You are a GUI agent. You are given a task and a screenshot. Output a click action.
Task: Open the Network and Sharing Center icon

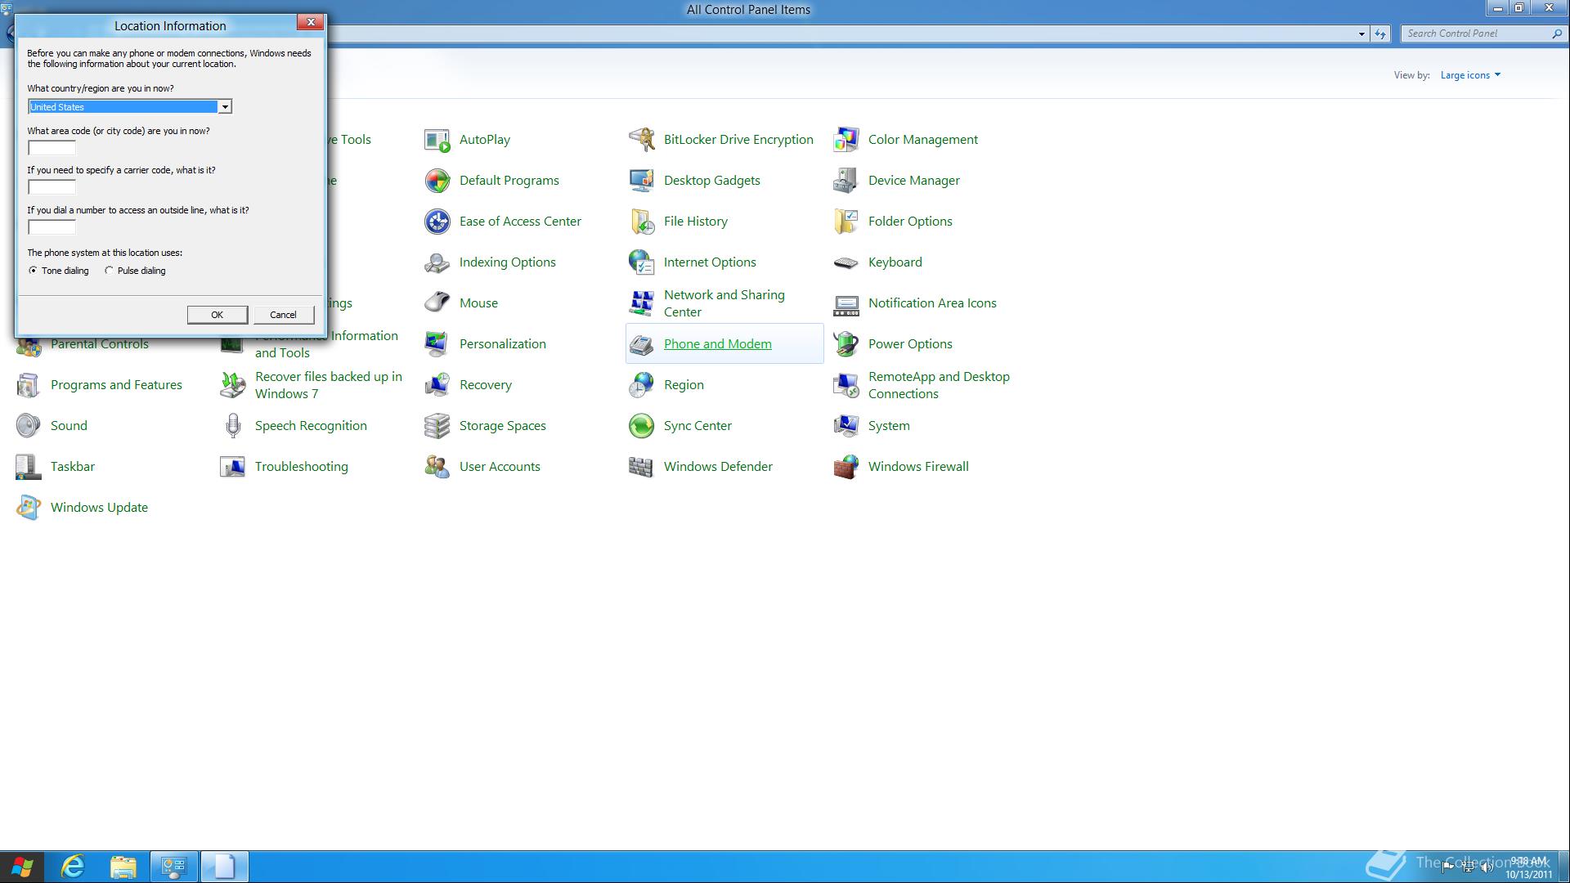tap(642, 303)
